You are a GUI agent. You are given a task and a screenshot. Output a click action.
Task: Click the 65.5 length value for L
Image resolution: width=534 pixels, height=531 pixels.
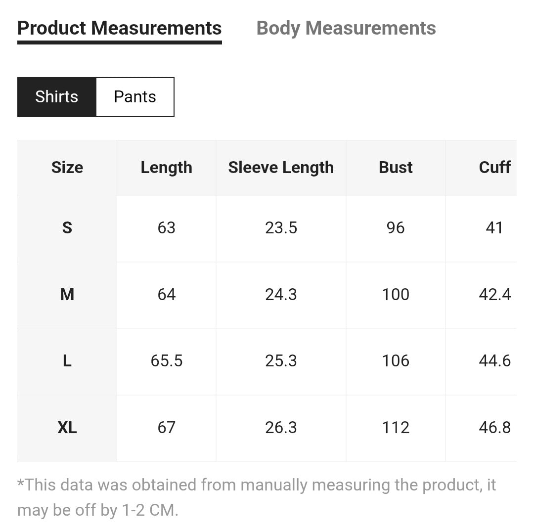tap(167, 361)
